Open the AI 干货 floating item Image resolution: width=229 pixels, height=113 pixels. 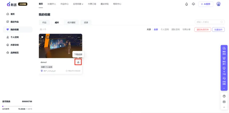pos(224,71)
